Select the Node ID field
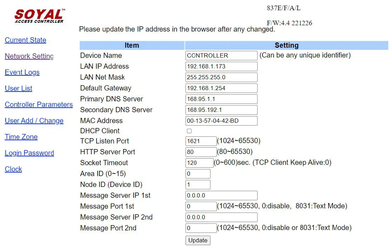Viewport: 390px width, 249px height. 198,184
